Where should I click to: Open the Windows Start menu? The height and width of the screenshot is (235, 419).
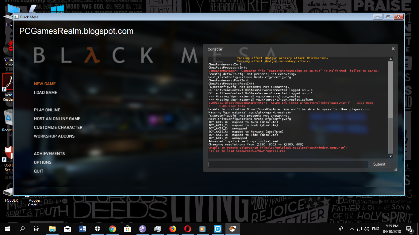[7, 229]
